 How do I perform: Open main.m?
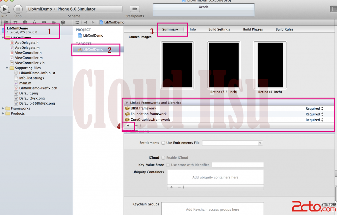point(25,83)
